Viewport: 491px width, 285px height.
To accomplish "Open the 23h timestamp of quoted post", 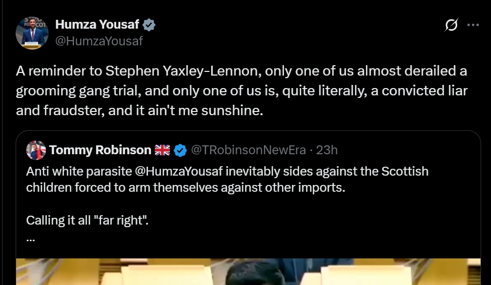I will coord(327,150).
